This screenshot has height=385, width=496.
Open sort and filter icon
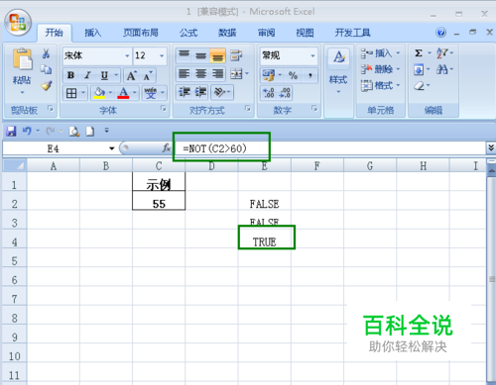[x=442, y=52]
